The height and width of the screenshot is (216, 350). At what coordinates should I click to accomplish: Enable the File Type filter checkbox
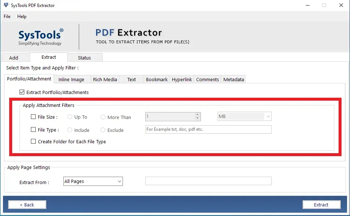point(33,130)
